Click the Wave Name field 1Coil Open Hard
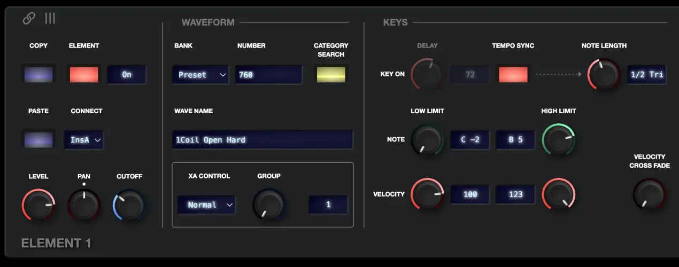 pos(263,140)
